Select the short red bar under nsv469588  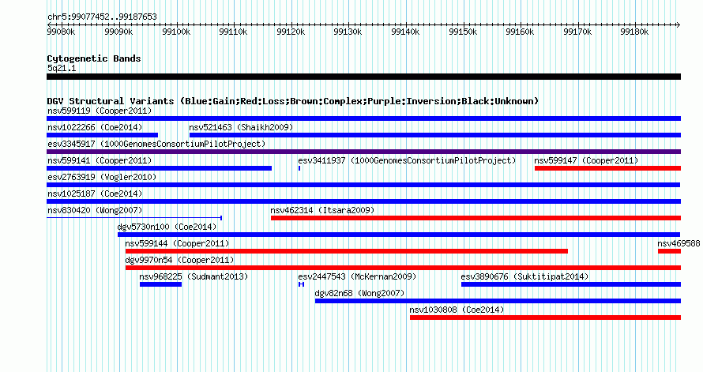669,251
